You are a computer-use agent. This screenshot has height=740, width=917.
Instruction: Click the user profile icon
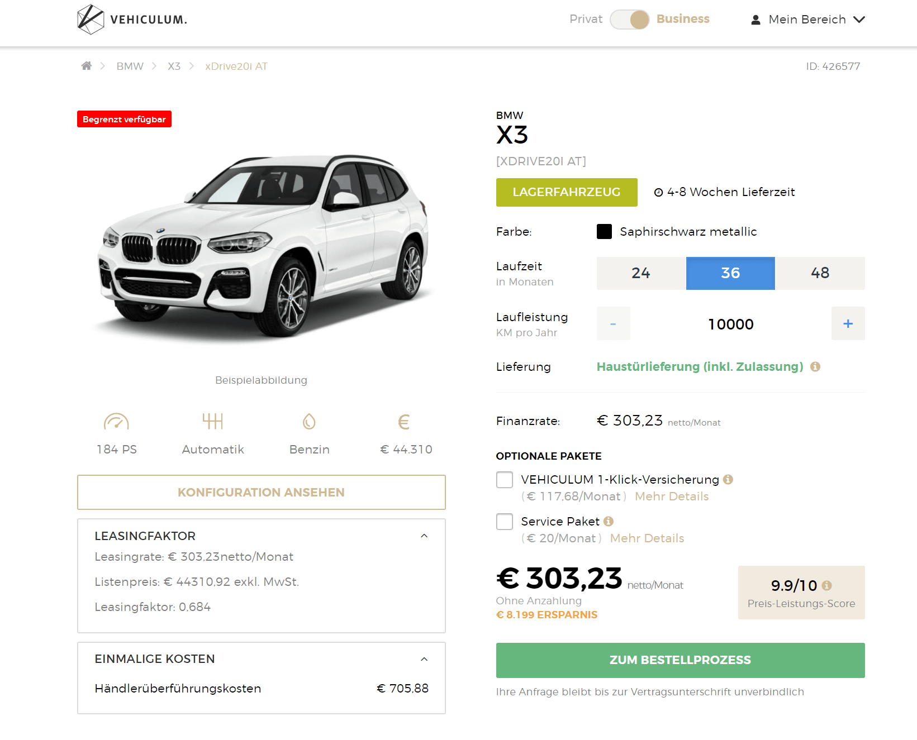(756, 20)
